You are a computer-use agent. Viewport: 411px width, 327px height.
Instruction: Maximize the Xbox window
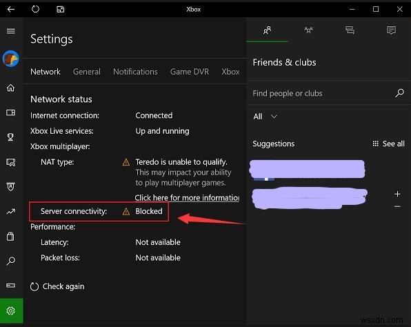376,9
